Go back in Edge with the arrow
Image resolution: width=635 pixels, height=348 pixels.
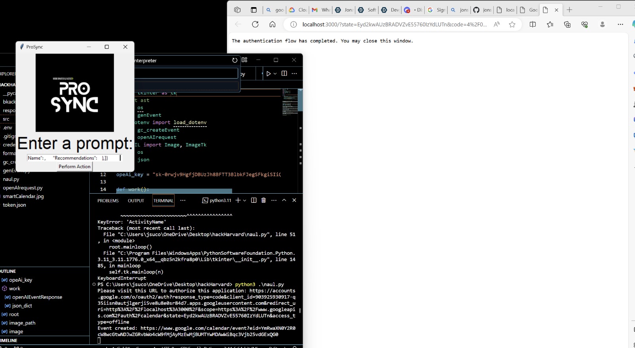(238, 25)
